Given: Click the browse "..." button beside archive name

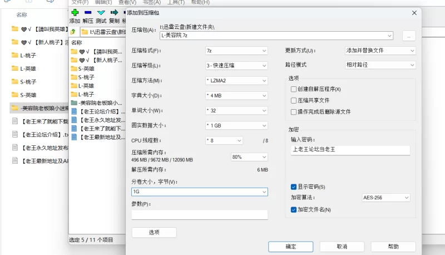Looking at the screenshot, I should tap(409, 36).
